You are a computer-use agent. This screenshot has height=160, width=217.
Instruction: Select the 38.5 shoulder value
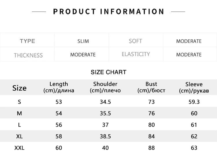click(105, 136)
